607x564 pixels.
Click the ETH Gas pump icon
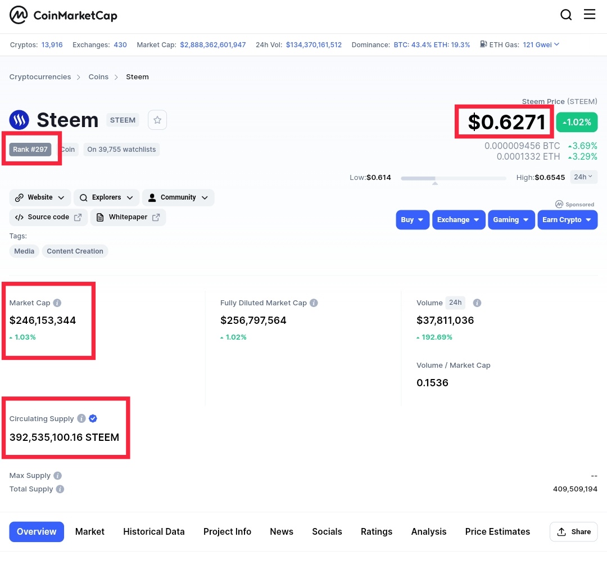[x=483, y=44]
